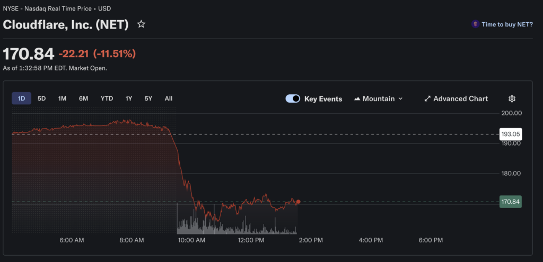Expand the Mountain chart type dropdown
The height and width of the screenshot is (262, 543).
click(400, 99)
